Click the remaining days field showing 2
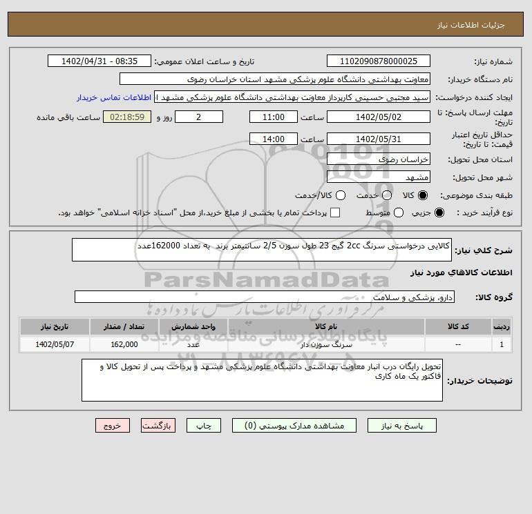 coord(199,117)
